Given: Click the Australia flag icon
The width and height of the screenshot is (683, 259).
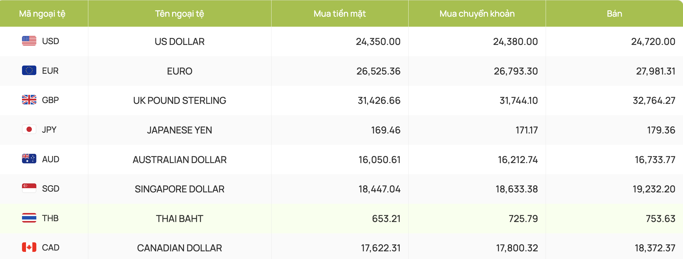Looking at the screenshot, I should 29,159.
